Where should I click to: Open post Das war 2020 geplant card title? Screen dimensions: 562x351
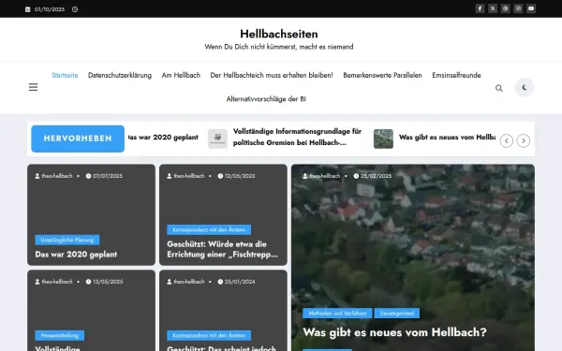coord(76,255)
